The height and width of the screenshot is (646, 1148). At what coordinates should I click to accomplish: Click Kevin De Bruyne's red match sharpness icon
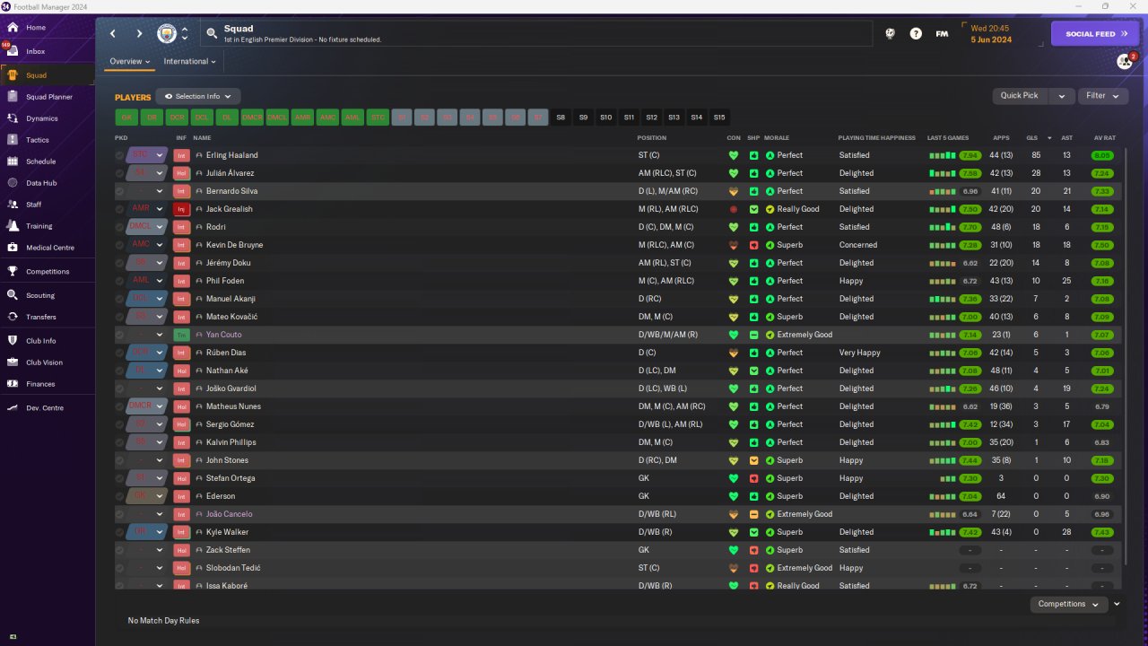coord(753,245)
